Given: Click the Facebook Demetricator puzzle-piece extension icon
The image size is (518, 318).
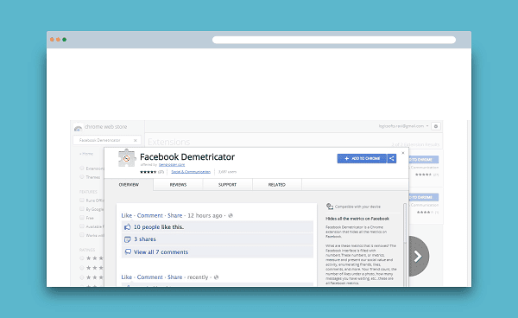Looking at the screenshot, I should point(127,158).
